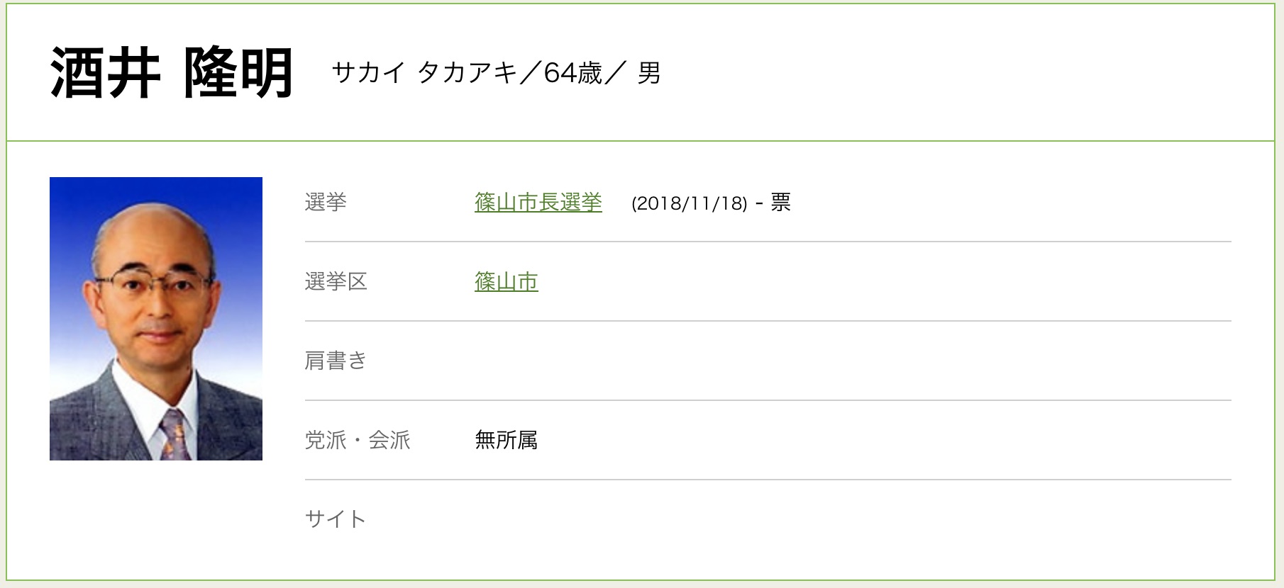Screen dimensions: 1284x588
Task: Click the katakana reading サカイ
Action: click(x=368, y=73)
